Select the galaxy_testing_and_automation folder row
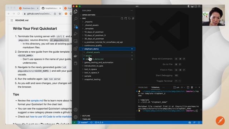 point(107,62)
